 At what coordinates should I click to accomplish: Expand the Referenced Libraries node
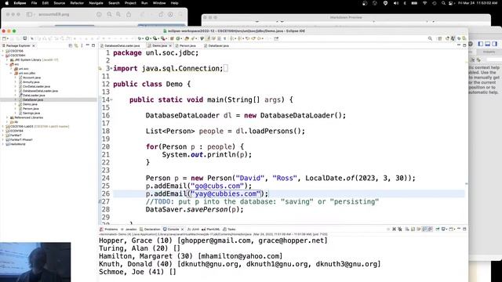(7, 117)
